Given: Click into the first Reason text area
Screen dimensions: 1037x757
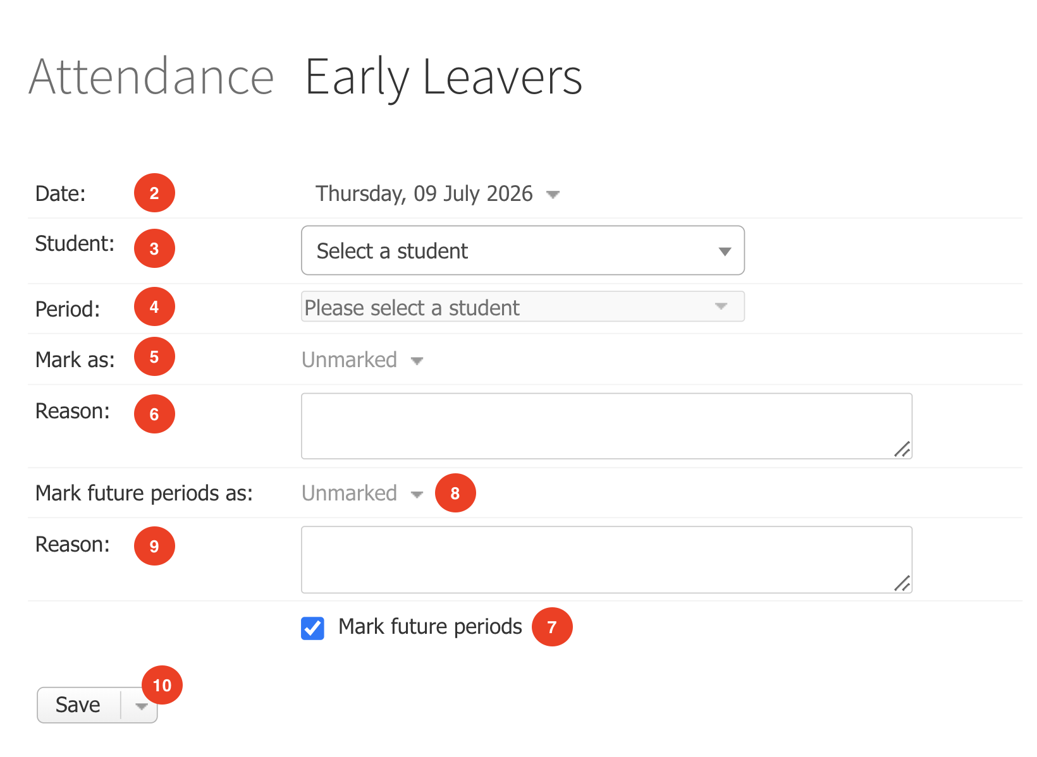Looking at the screenshot, I should [x=607, y=426].
